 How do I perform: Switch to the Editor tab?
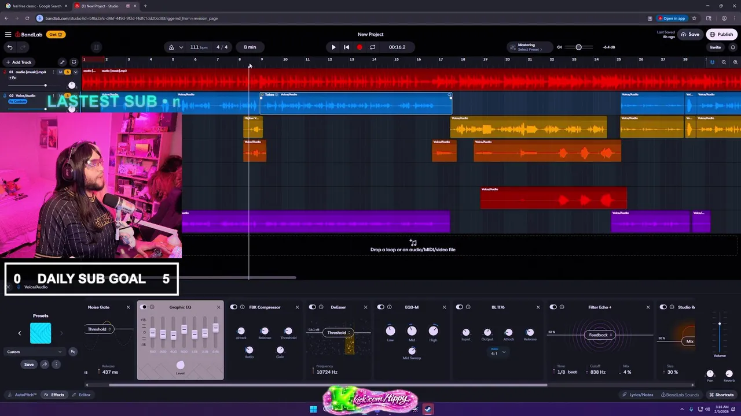[81, 395]
